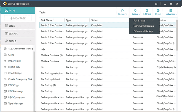The height and width of the screenshot is (112, 182).
Task: Click the P2V Recovery icon
Action: (x=5, y=91)
